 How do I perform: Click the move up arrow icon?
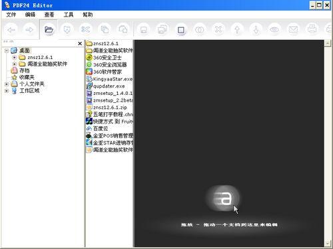[237, 30]
